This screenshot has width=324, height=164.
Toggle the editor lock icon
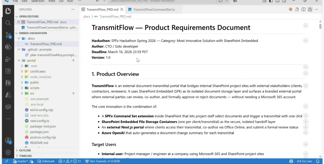pos(310,9)
